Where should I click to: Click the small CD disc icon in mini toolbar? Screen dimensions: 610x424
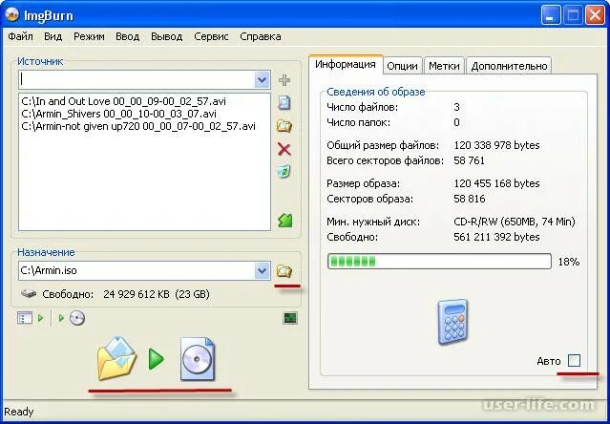coord(77,318)
